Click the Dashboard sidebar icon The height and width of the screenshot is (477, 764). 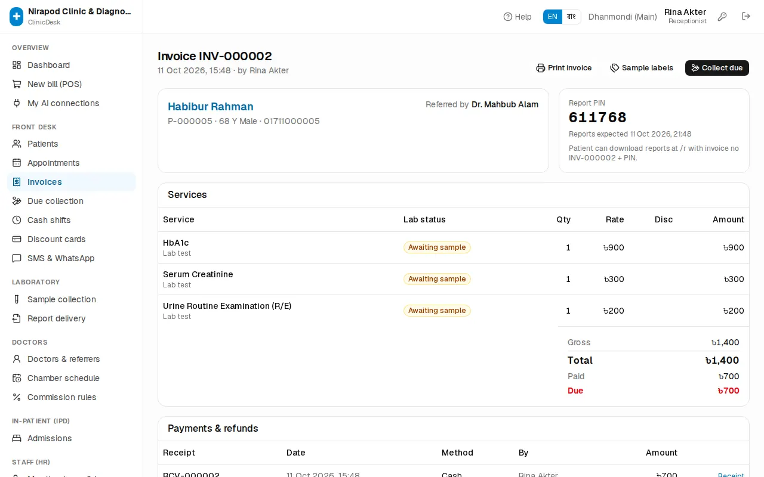(x=17, y=65)
